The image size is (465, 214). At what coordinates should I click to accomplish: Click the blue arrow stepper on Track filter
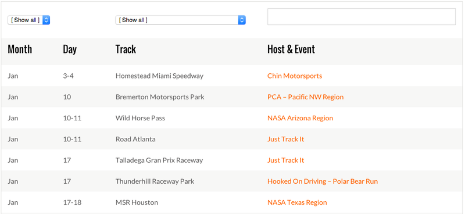tap(242, 20)
